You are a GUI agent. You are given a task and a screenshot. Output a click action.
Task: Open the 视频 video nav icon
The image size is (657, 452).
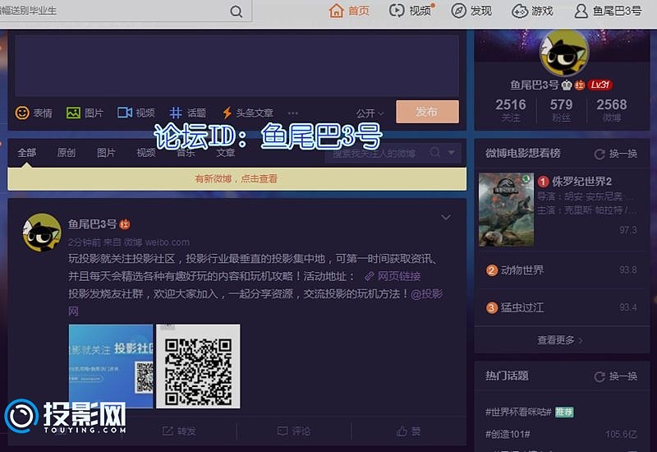click(397, 11)
